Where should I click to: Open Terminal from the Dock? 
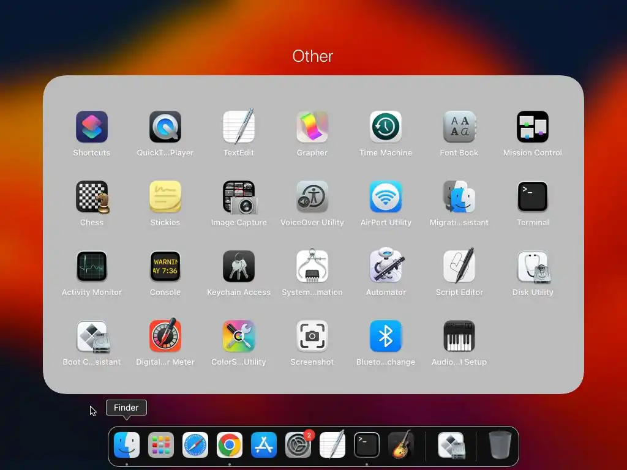(x=367, y=445)
